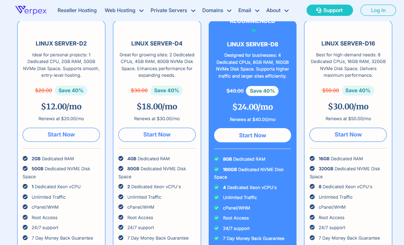This screenshot has width=404, height=245.
Task: Open the Email menu
Action: point(245,10)
